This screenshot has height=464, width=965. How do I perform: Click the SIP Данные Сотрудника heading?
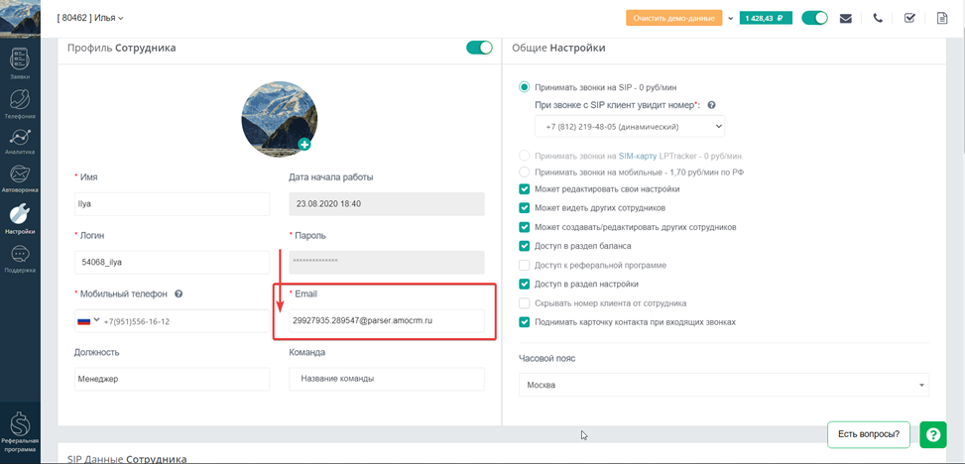(126, 459)
